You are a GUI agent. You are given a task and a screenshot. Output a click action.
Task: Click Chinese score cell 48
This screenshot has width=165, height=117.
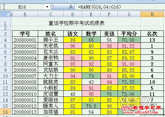[x=72, y=94]
